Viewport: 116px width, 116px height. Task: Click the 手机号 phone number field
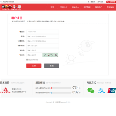(43, 50)
